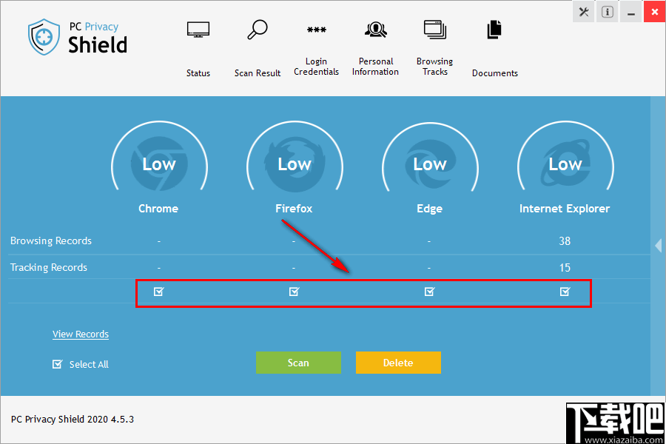View the Scan Result section
The height and width of the screenshot is (444, 666).
coord(257,48)
